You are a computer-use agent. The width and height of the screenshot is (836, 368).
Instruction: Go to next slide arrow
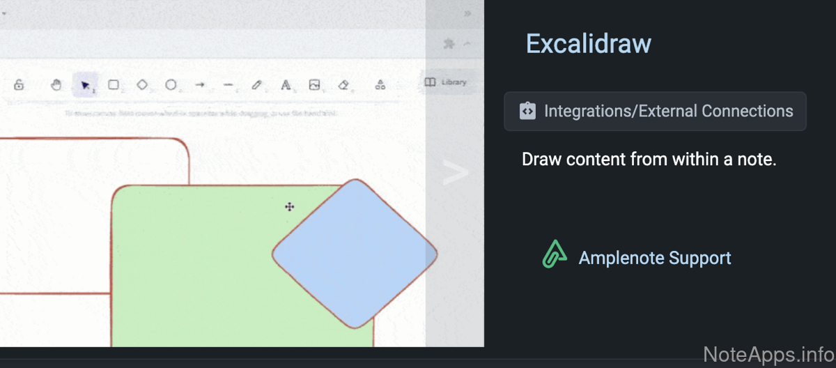tap(455, 173)
